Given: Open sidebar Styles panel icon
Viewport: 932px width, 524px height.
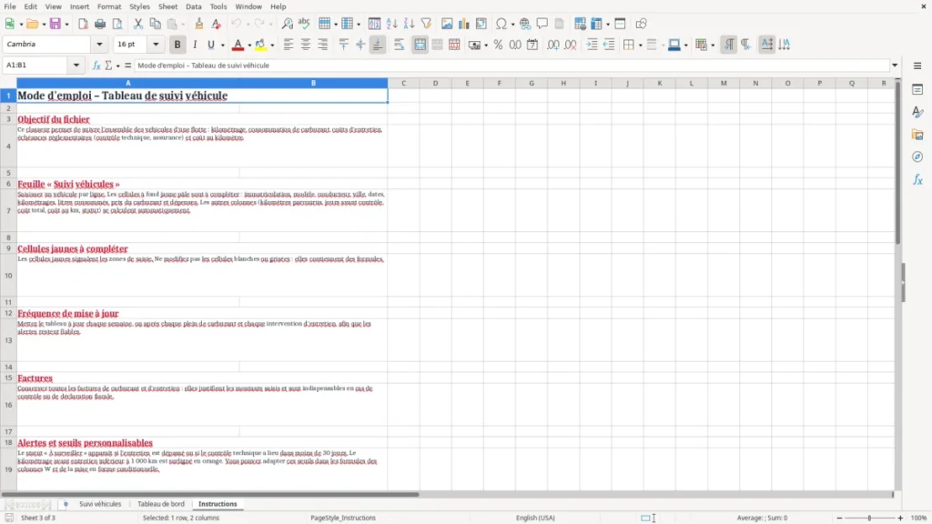Looking at the screenshot, I should (917, 112).
